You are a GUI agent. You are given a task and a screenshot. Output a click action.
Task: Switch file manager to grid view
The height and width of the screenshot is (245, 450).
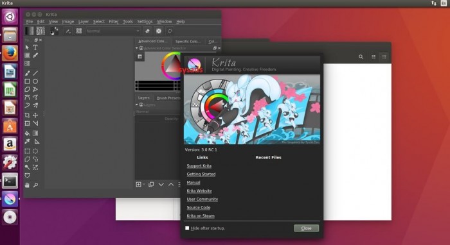point(384,56)
